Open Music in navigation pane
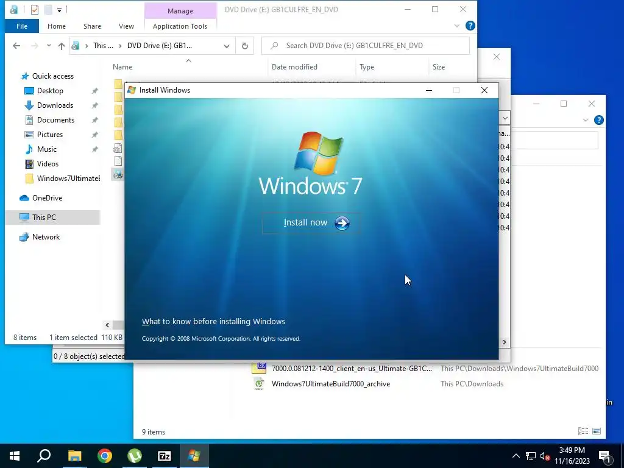Viewport: 624px width, 468px height. pos(46,149)
